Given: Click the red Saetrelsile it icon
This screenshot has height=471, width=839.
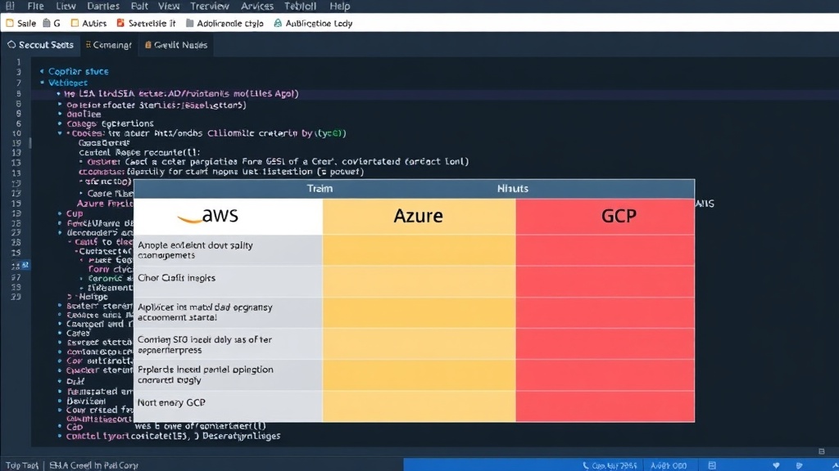Looking at the screenshot, I should (x=120, y=23).
